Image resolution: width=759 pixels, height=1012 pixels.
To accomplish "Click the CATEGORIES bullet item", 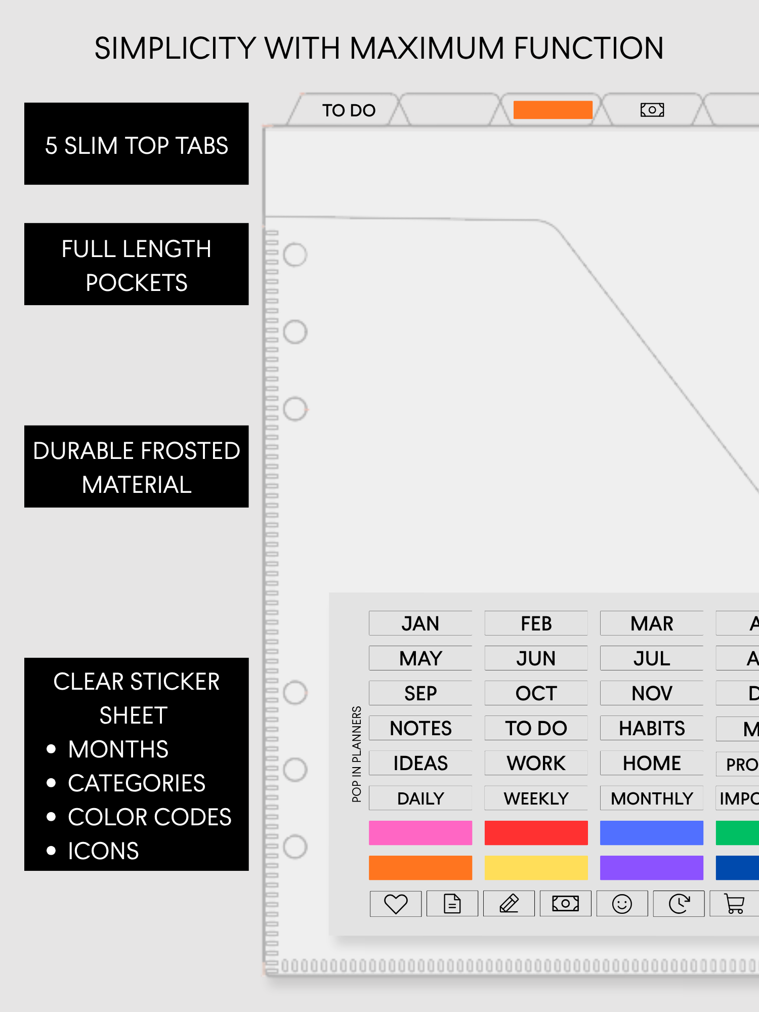I will (126, 783).
